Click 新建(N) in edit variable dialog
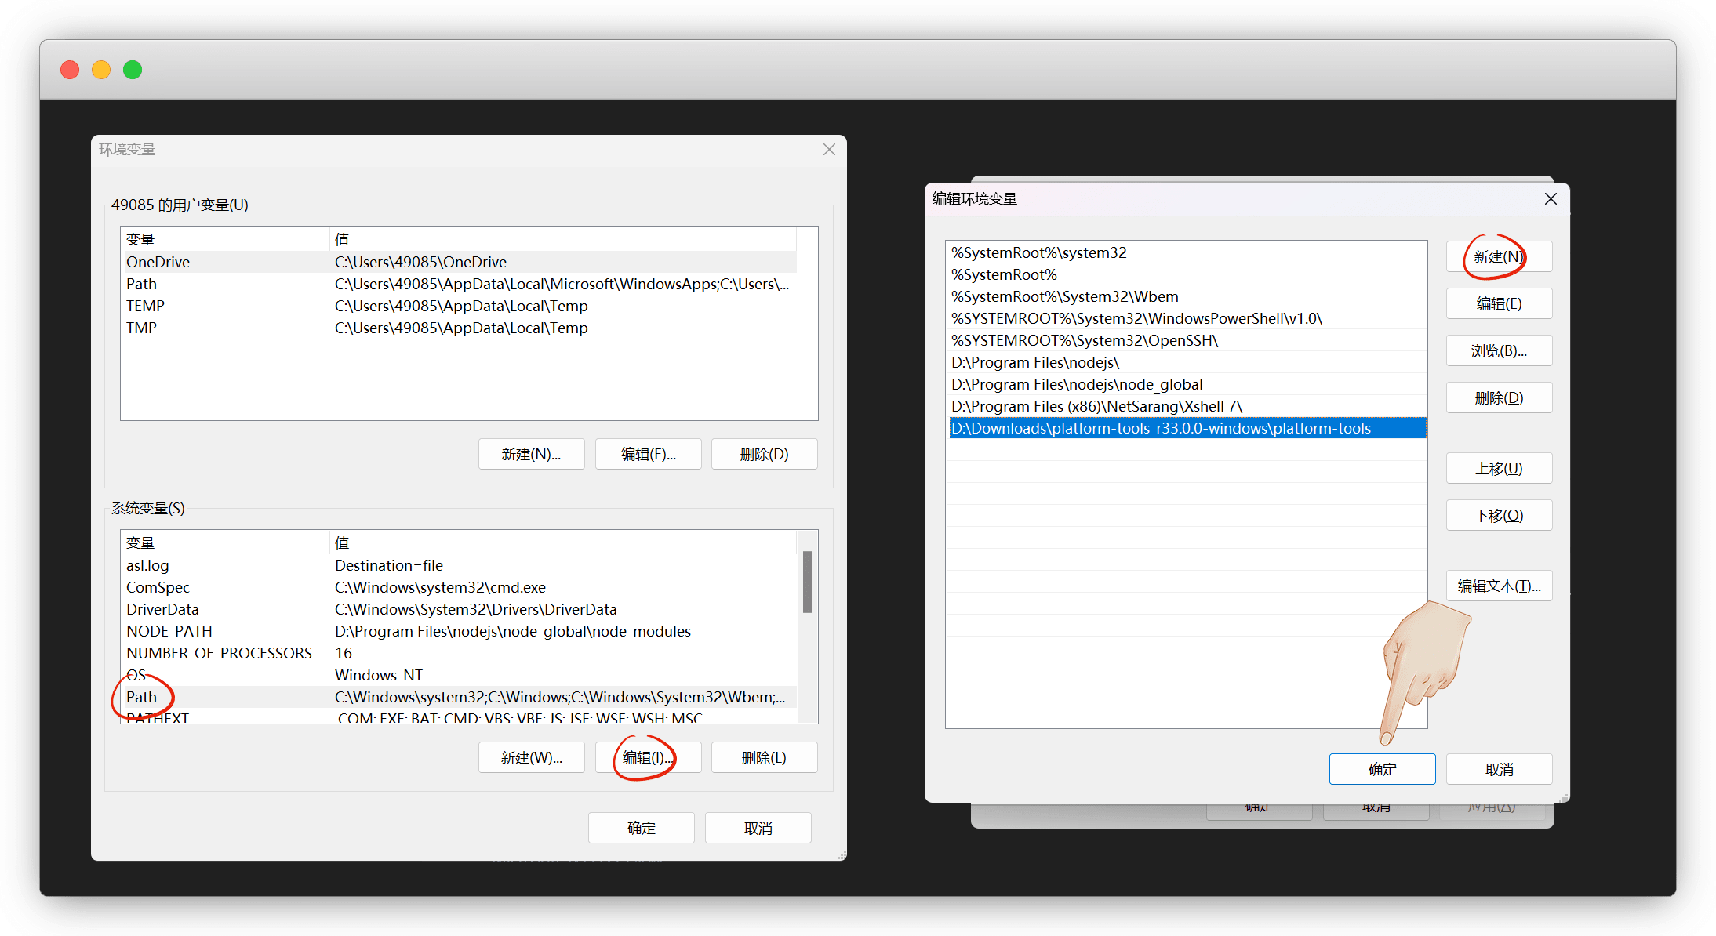Screen dimensions: 1716x936 click(1498, 257)
